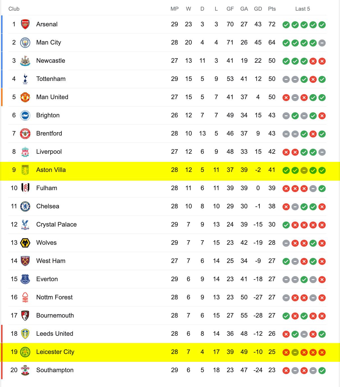Click the Newcastle club crest
340x387 pixels.
point(25,61)
